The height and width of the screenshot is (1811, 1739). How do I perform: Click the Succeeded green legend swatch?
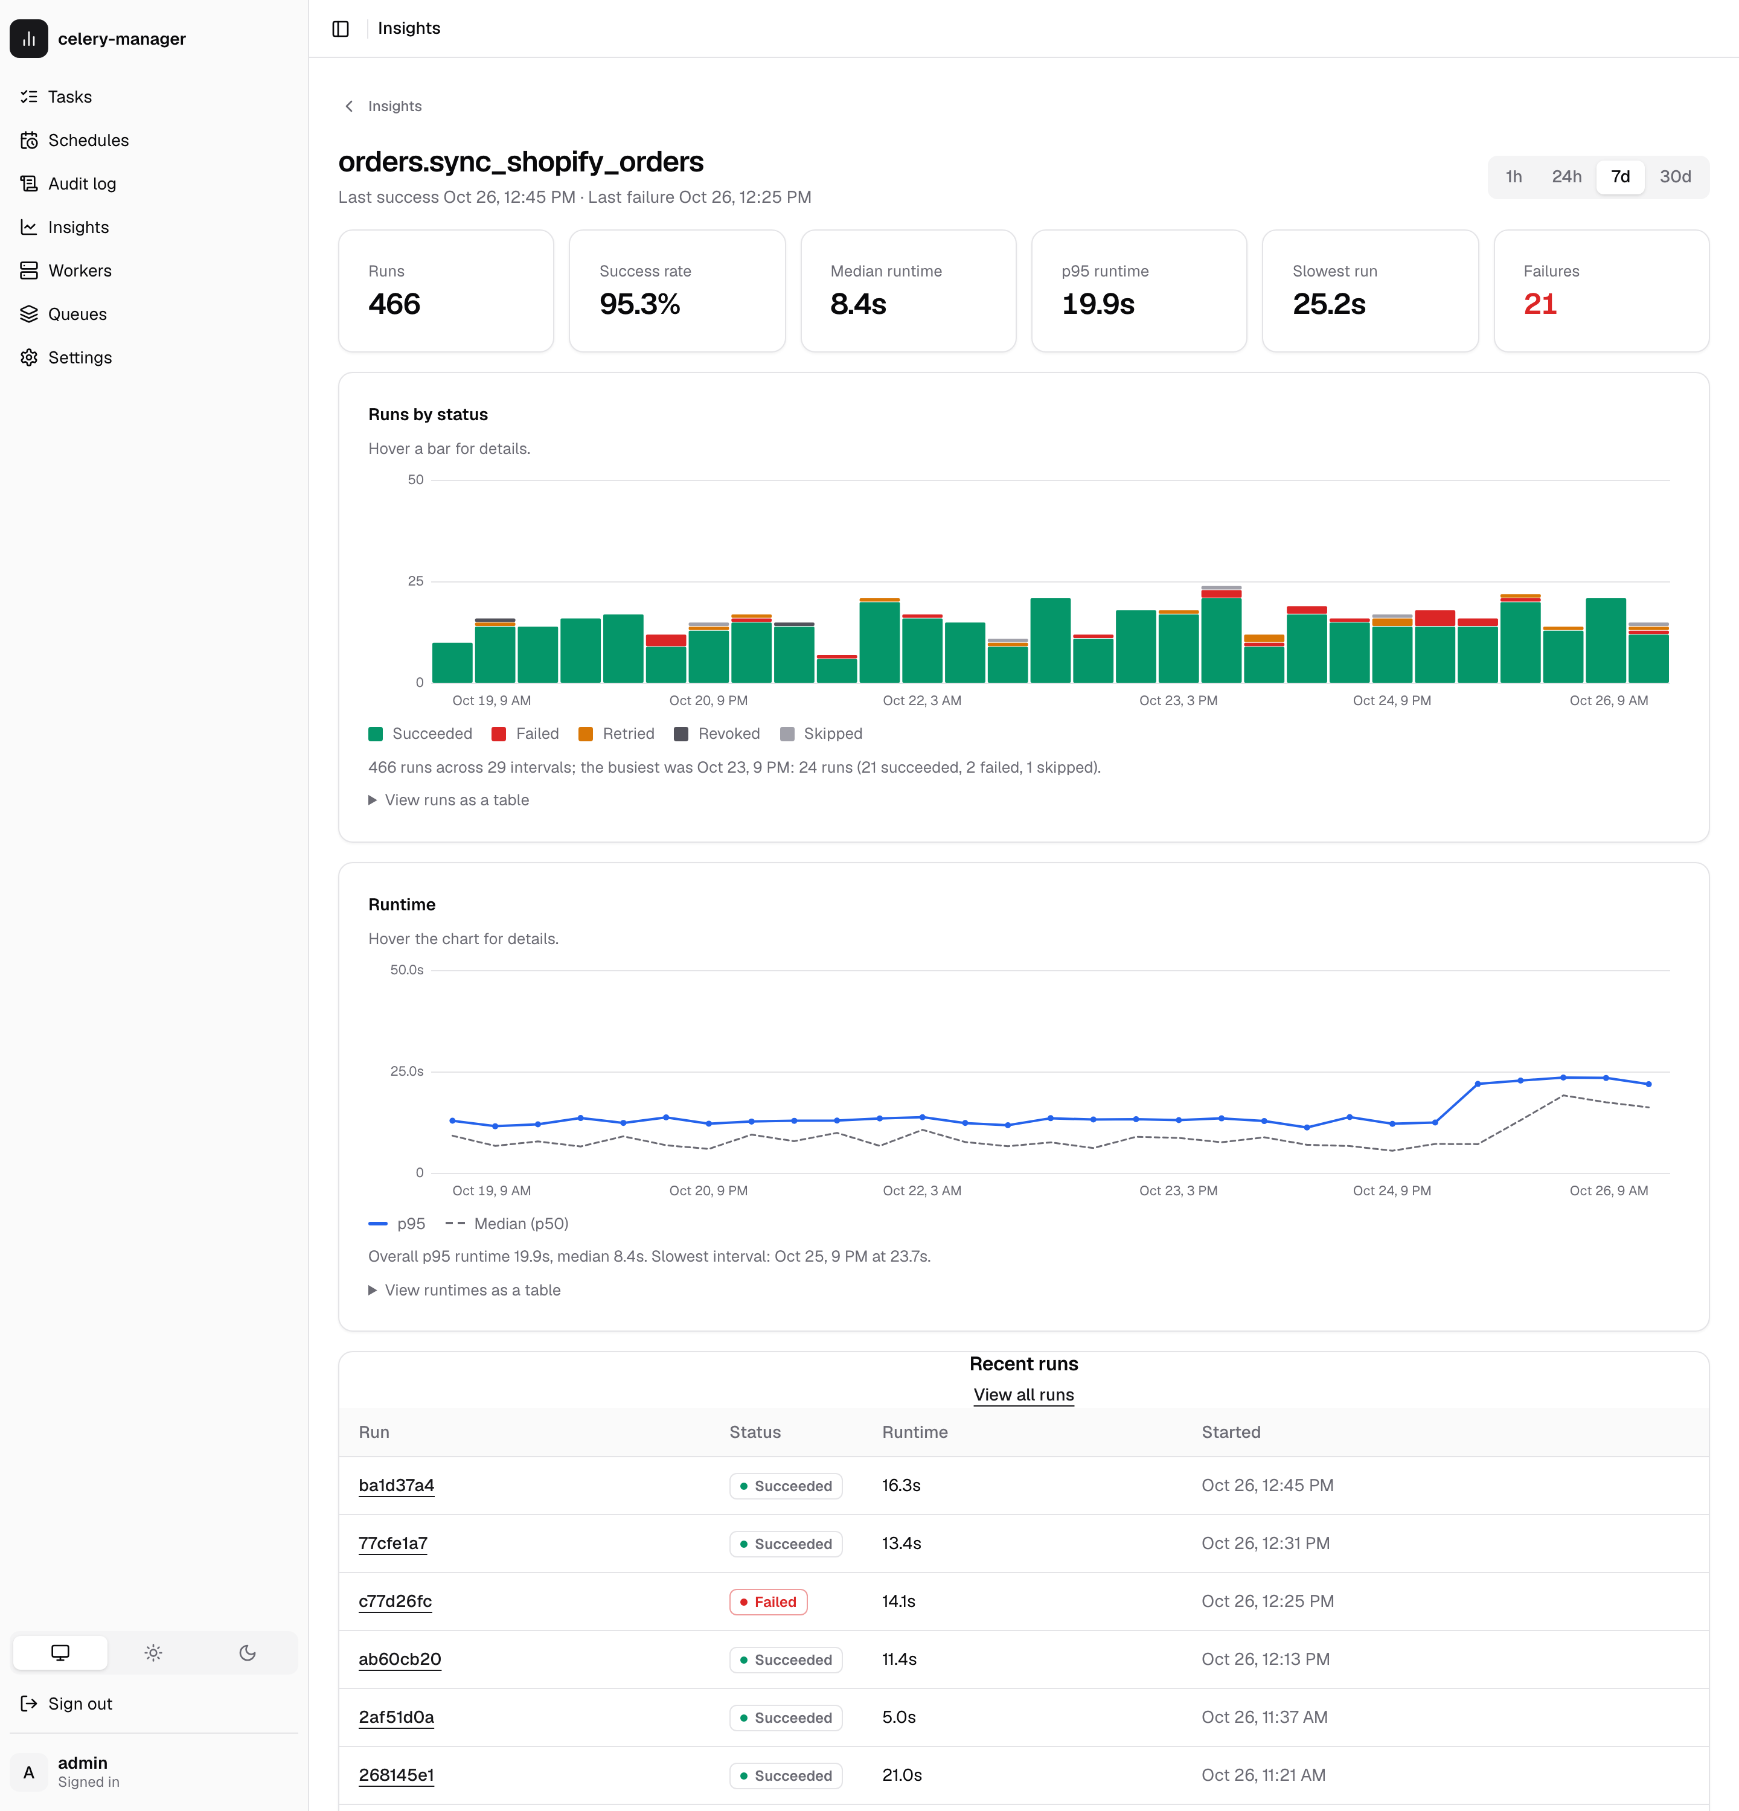coord(375,733)
